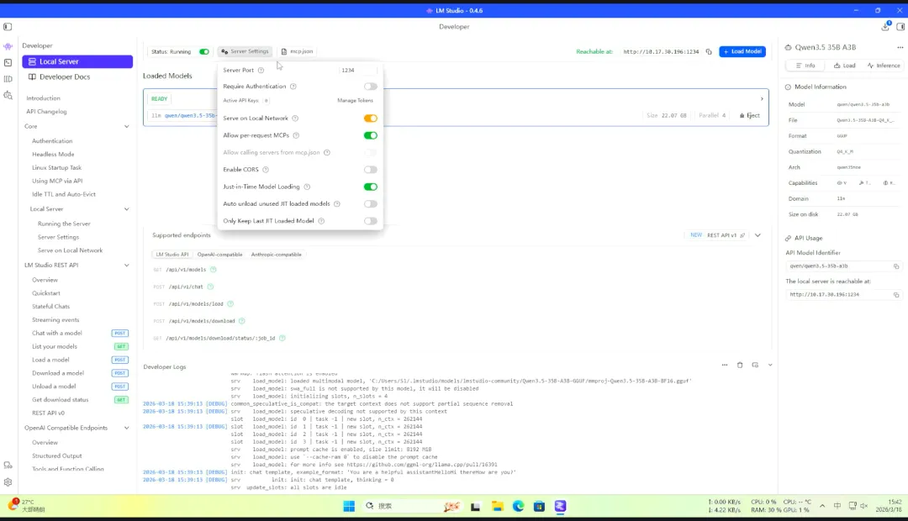Screen dimensions: 908x521
Task: Open the Downloads icon with badge
Action: [885, 27]
